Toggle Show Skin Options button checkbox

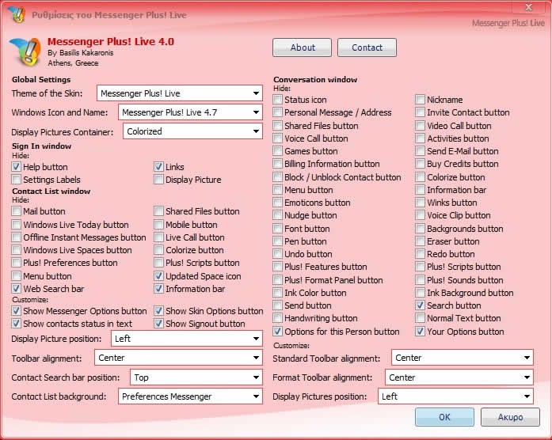[x=158, y=310]
